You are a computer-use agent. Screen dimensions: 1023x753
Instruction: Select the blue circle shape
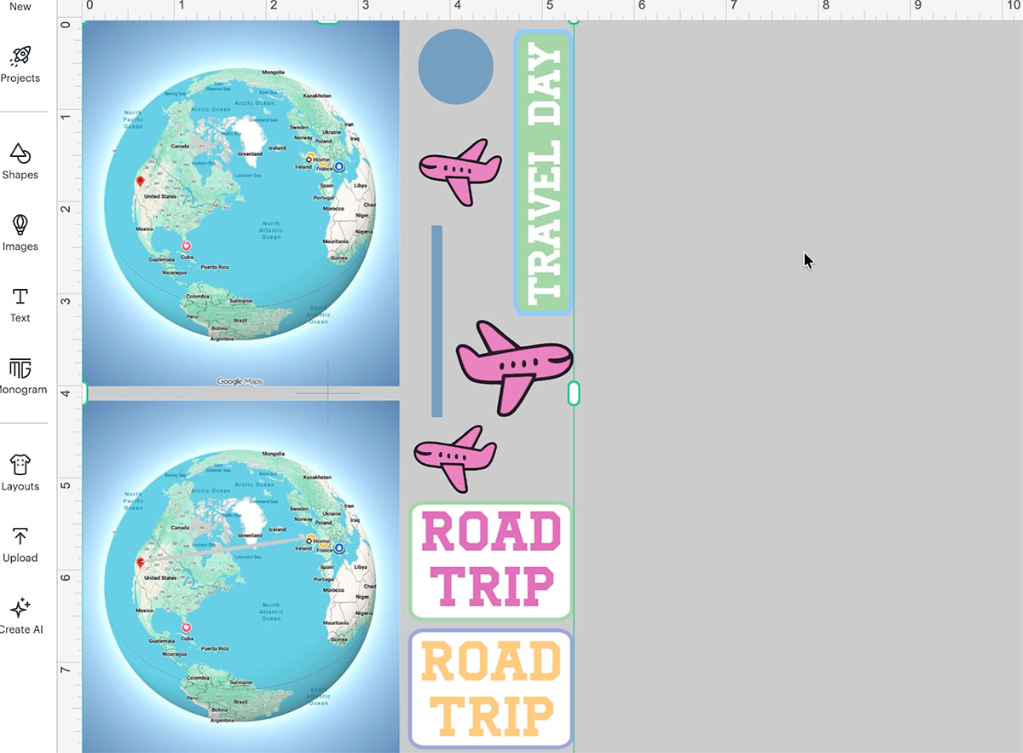coord(455,67)
